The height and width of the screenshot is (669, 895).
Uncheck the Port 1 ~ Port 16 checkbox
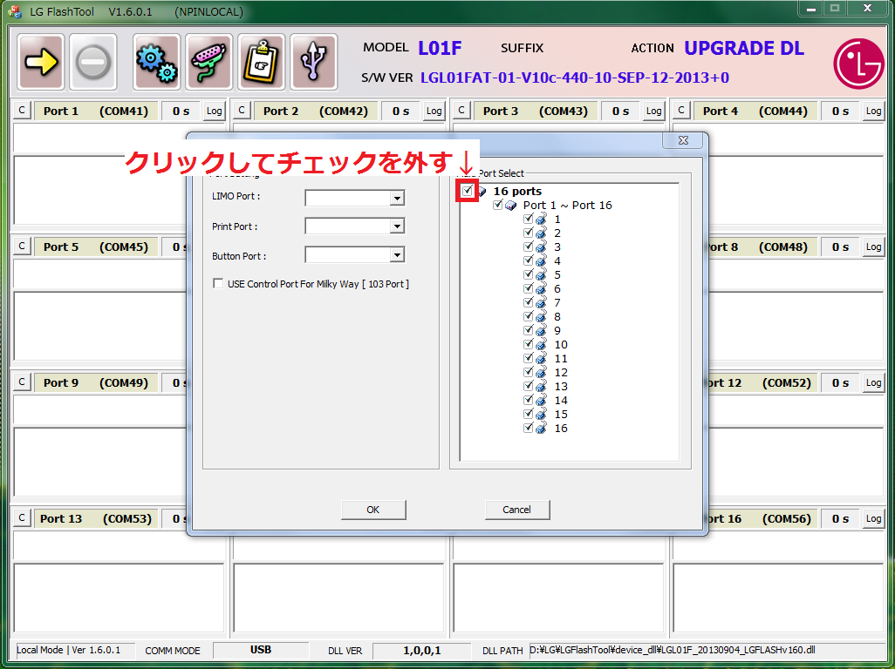point(498,205)
